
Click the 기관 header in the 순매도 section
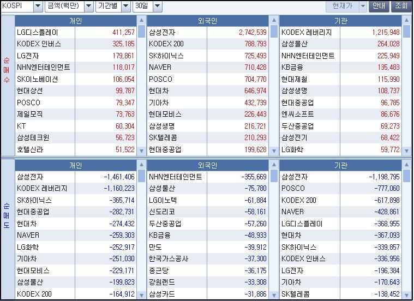(340, 165)
